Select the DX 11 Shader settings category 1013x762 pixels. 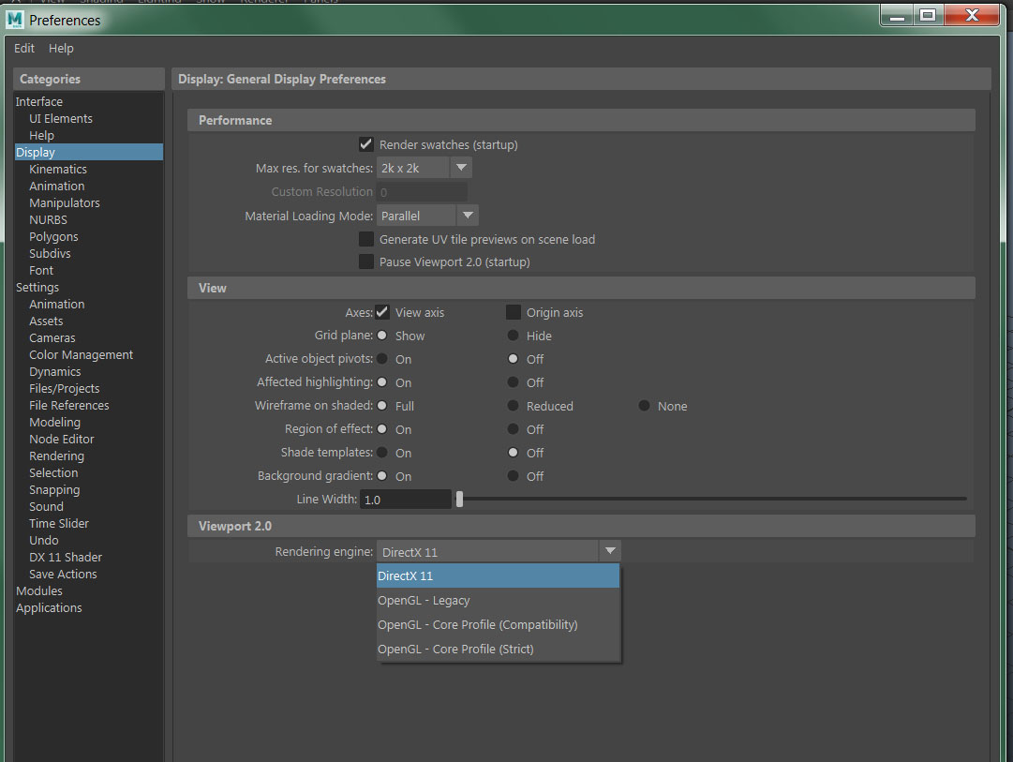click(66, 558)
